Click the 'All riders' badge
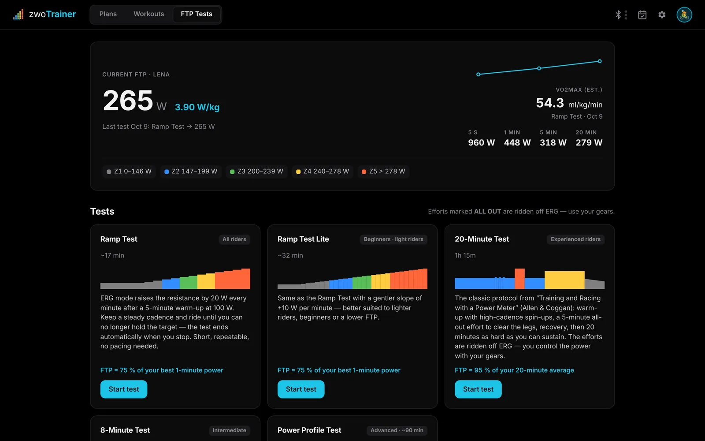Screen dimensions: 705x441 point(234,239)
